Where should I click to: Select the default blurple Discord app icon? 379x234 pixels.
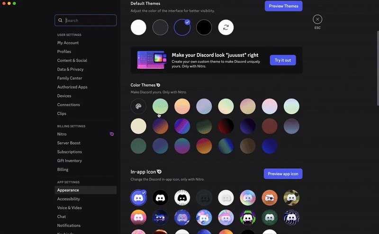pyautogui.click(x=138, y=198)
